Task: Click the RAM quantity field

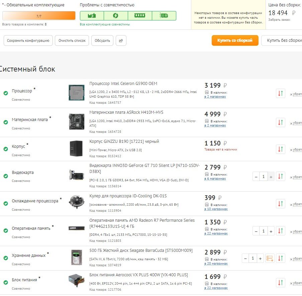Action: 264,231
